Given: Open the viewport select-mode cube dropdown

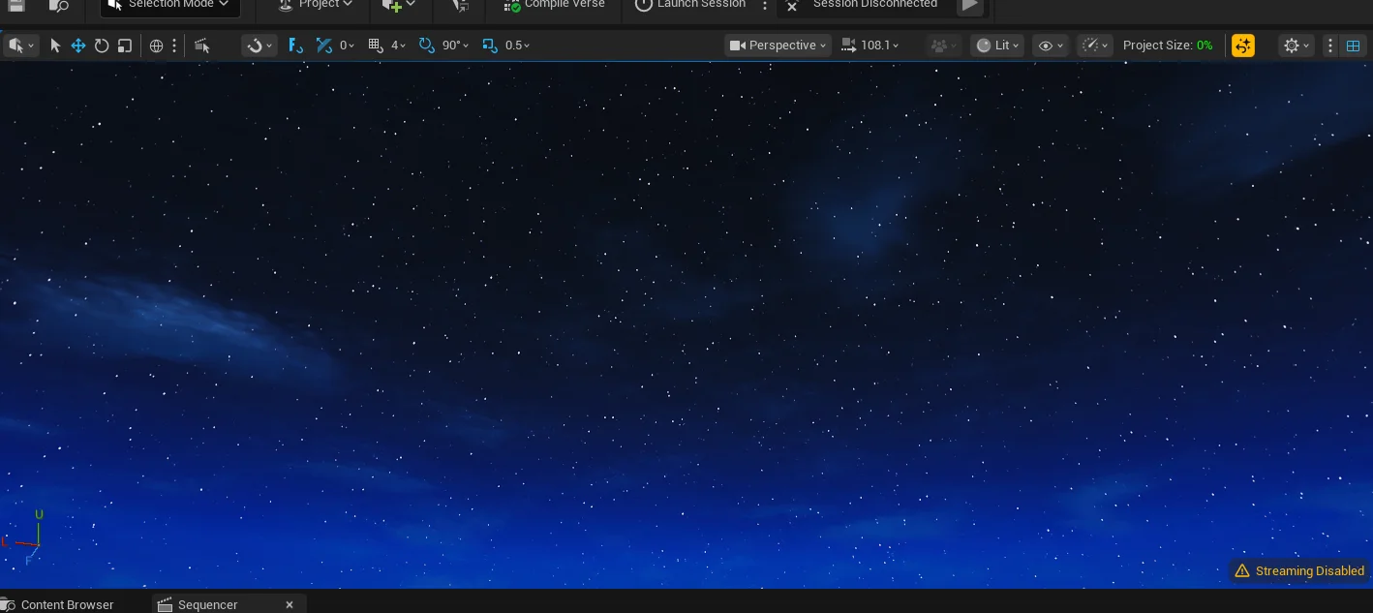Looking at the screenshot, I should [20, 46].
